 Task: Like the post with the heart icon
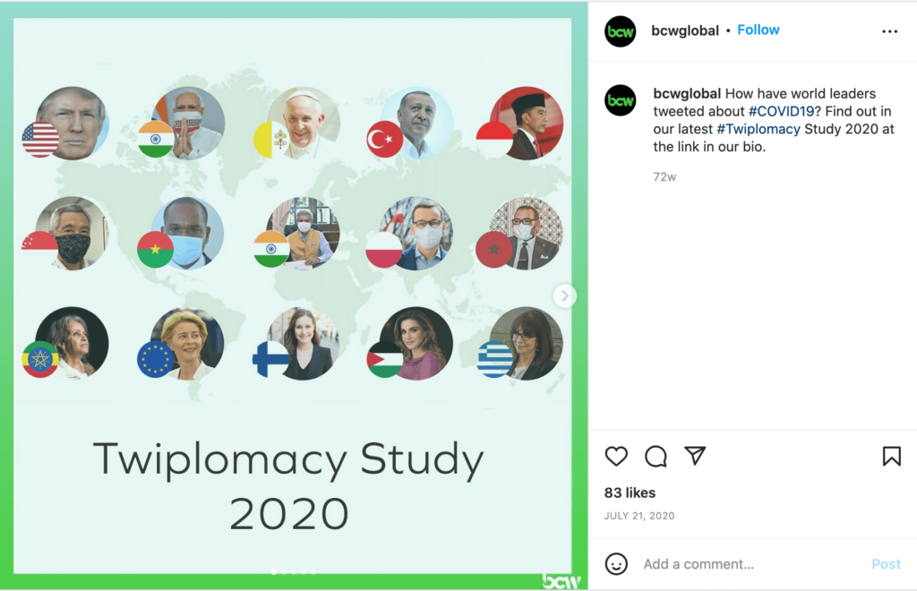point(616,456)
